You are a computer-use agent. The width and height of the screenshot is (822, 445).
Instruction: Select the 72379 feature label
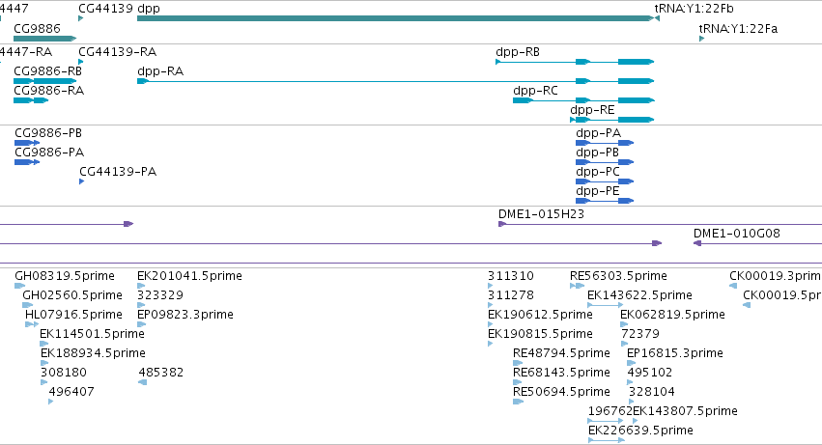[x=640, y=334]
